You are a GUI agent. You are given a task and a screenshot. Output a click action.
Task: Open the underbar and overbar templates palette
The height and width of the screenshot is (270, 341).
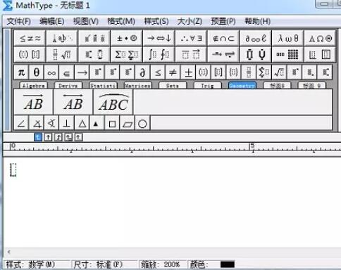191,54
